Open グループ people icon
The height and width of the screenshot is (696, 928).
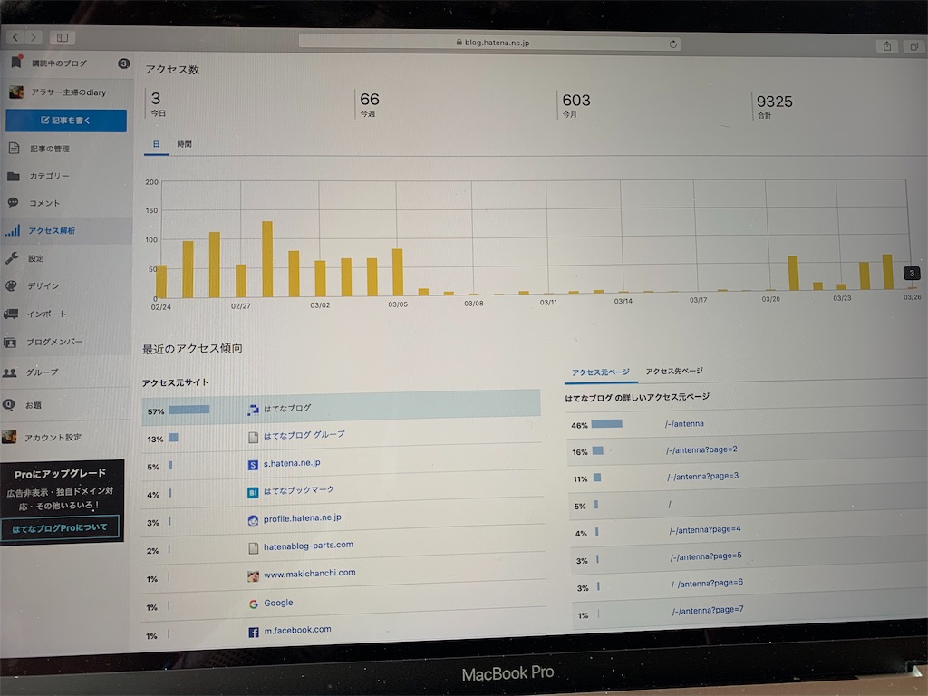(9, 372)
